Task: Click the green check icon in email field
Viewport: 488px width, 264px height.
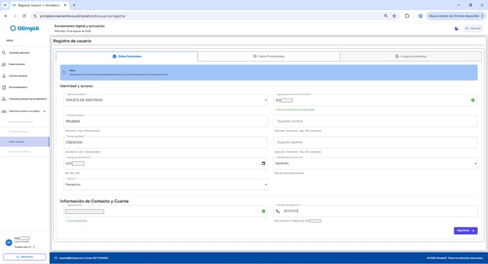Action: 263,211
